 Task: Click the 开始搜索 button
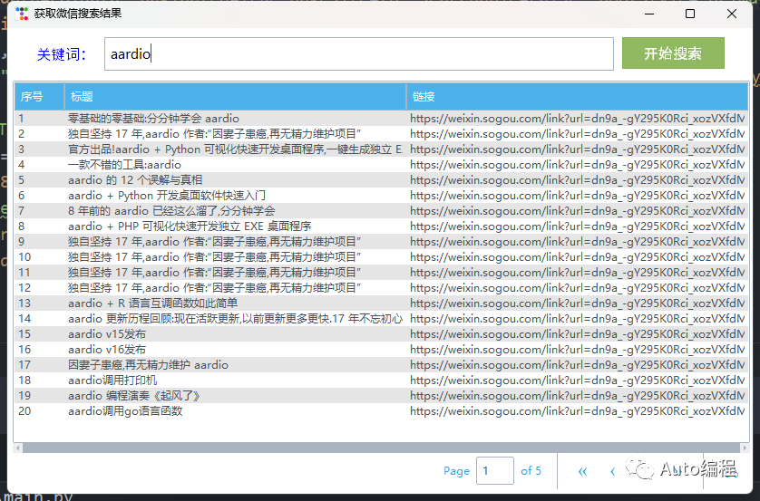[673, 53]
